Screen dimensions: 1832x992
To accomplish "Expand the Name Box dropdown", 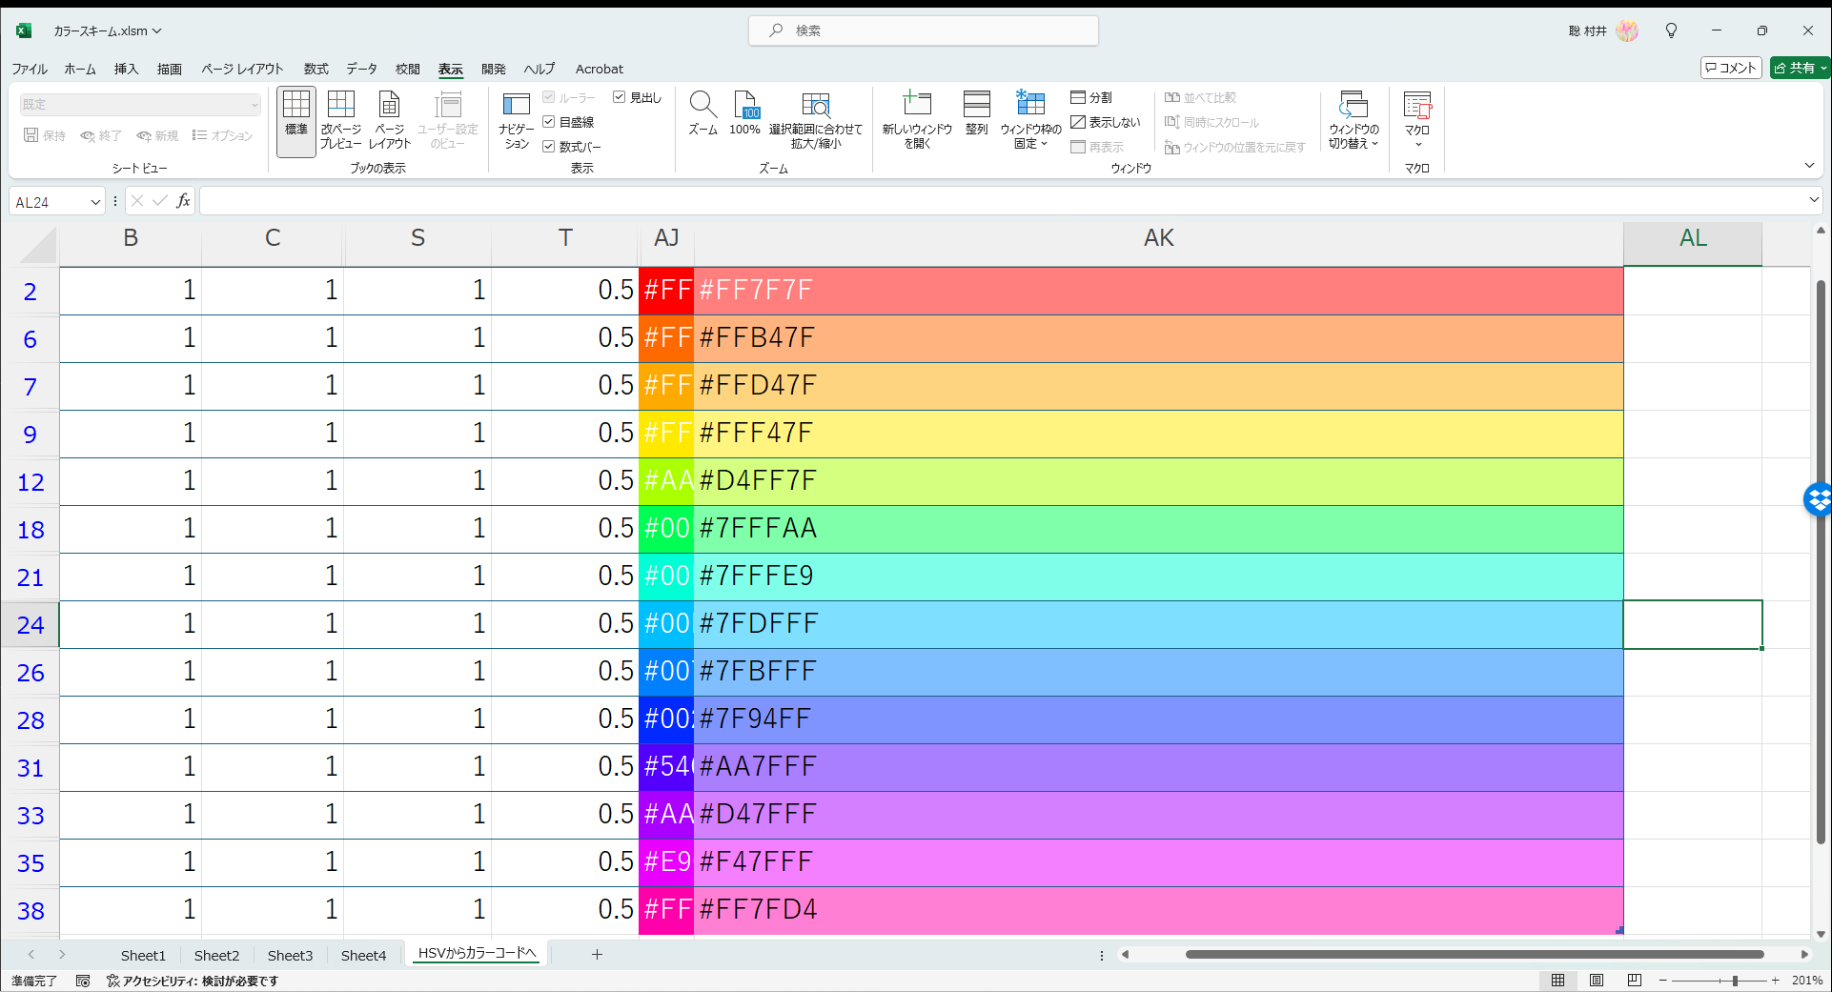I will (x=95, y=202).
